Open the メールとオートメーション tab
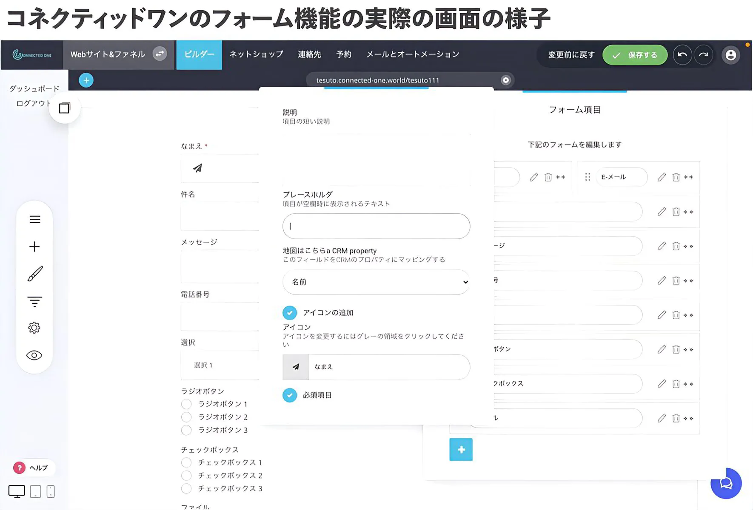This screenshot has width=753, height=510. (413, 54)
